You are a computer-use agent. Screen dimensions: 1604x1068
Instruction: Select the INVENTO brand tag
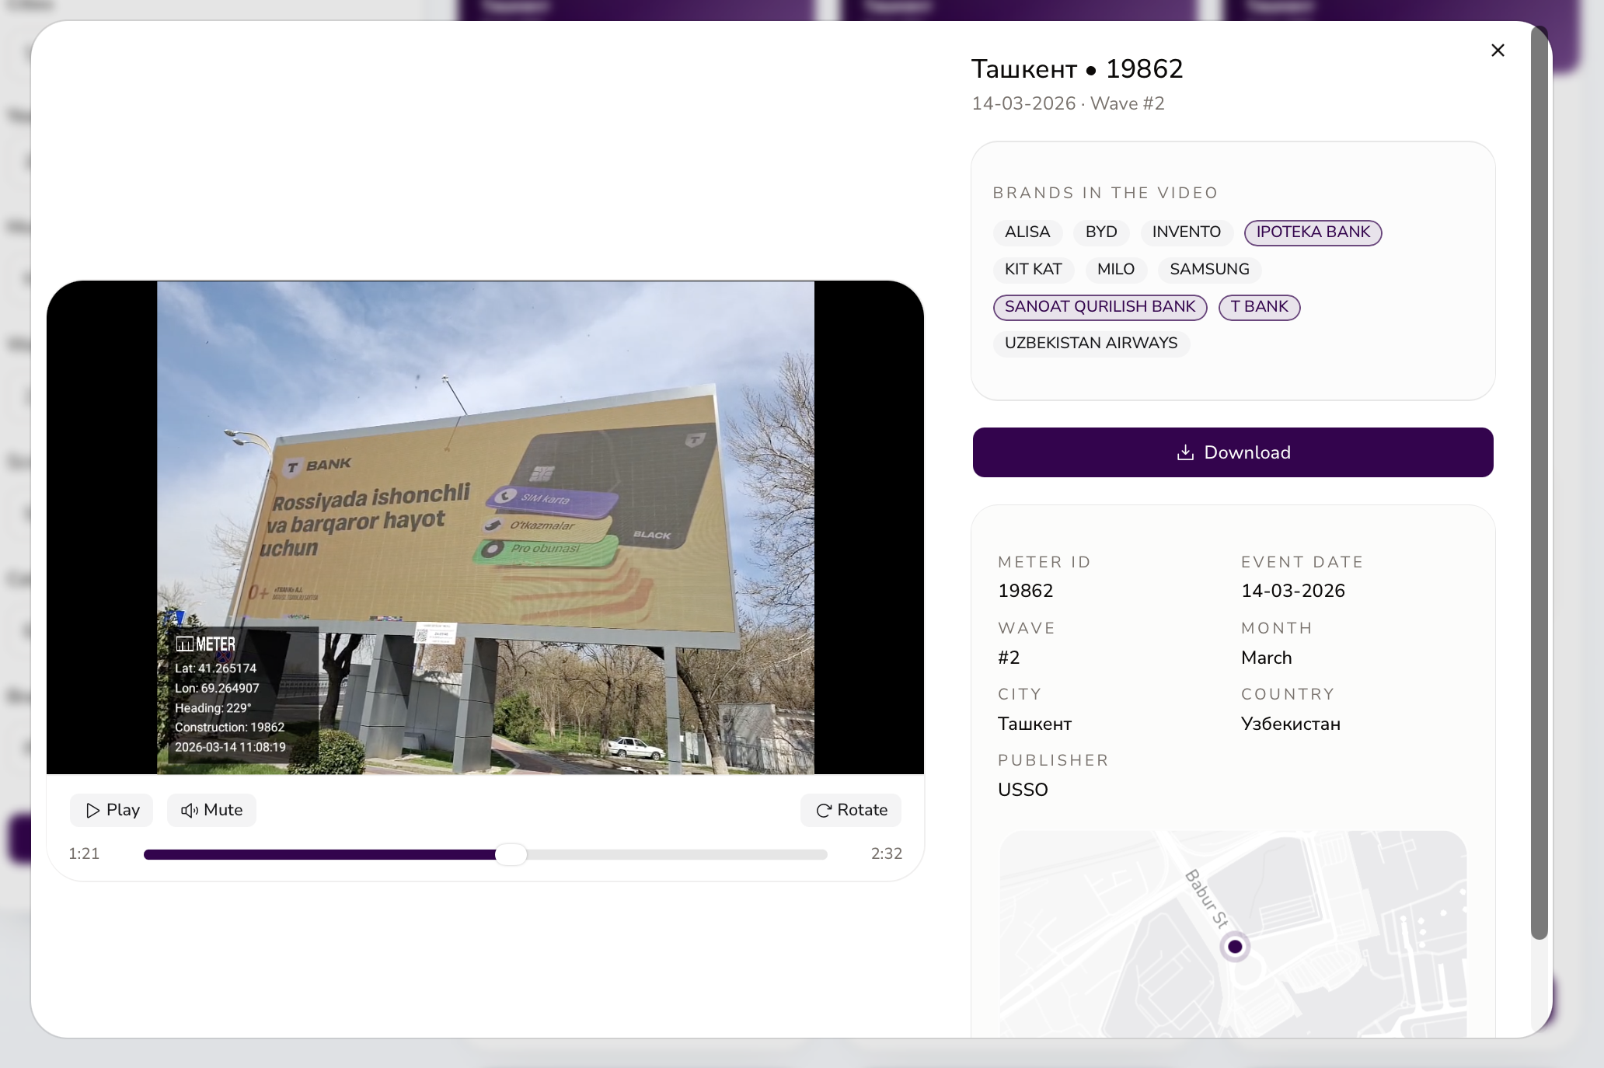click(1186, 232)
